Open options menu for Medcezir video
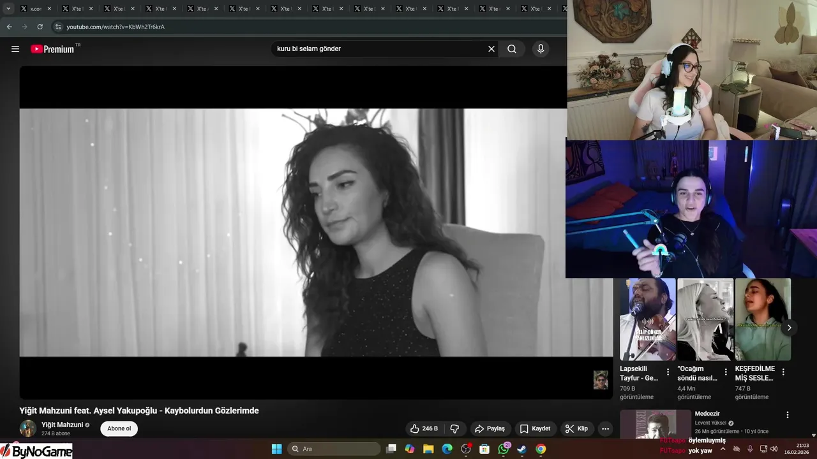 (x=788, y=415)
